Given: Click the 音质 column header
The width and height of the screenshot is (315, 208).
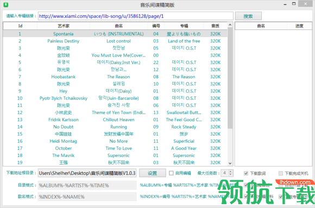Looking at the screenshot, I should (216, 26).
